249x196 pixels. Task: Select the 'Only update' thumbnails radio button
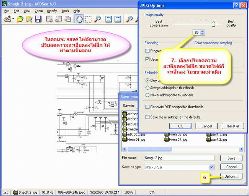tap(147, 81)
